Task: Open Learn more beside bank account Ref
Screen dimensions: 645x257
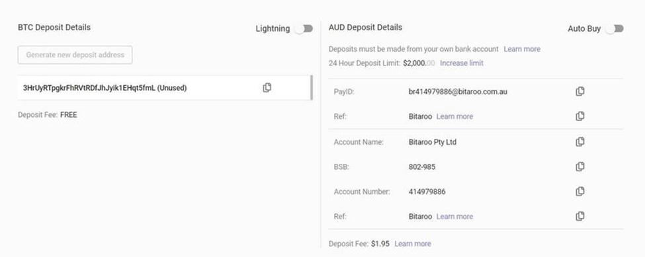Action: pyautogui.click(x=454, y=216)
